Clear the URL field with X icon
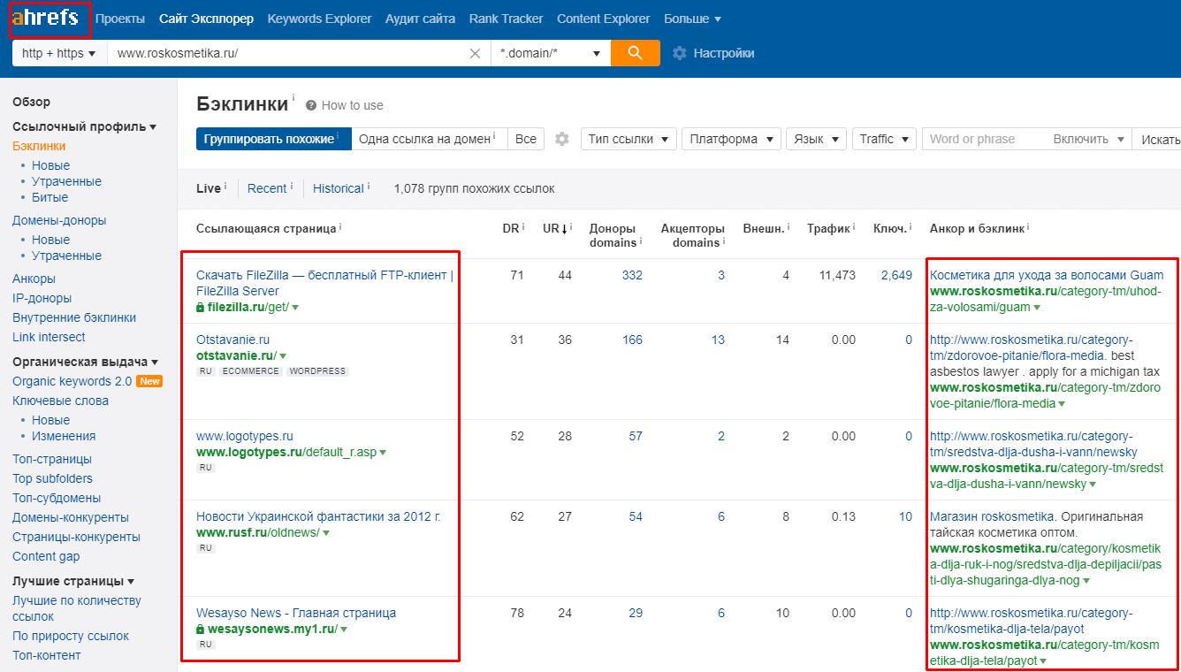 475,53
